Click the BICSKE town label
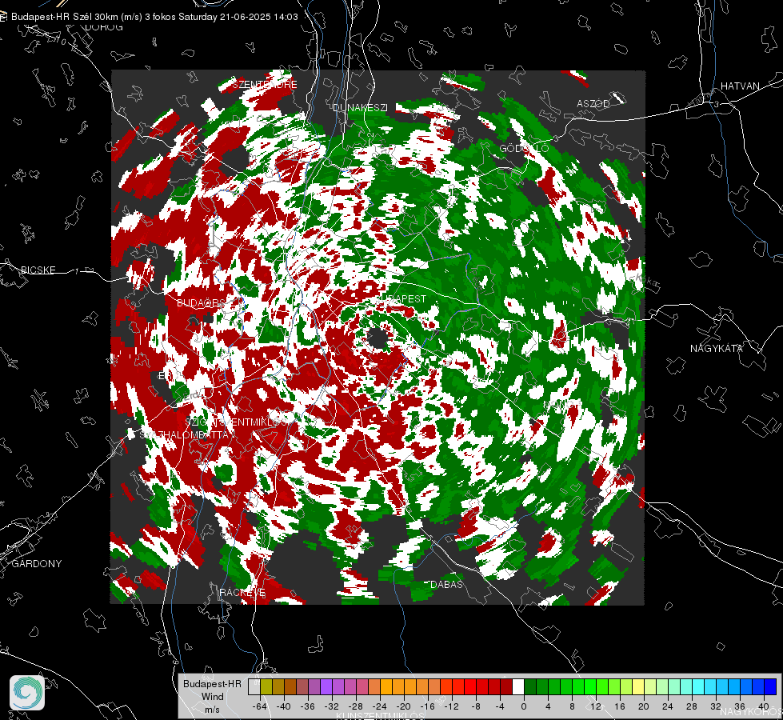 click(x=38, y=270)
